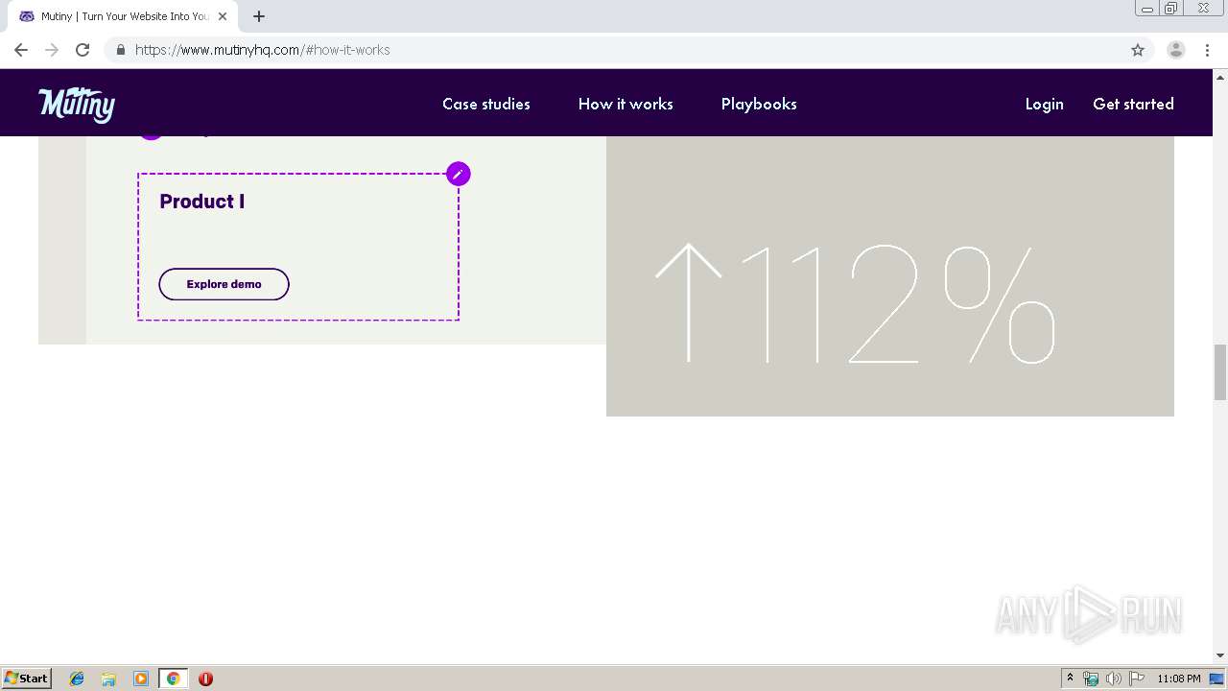
Task: Click the Product I heading text
Action: tap(202, 202)
